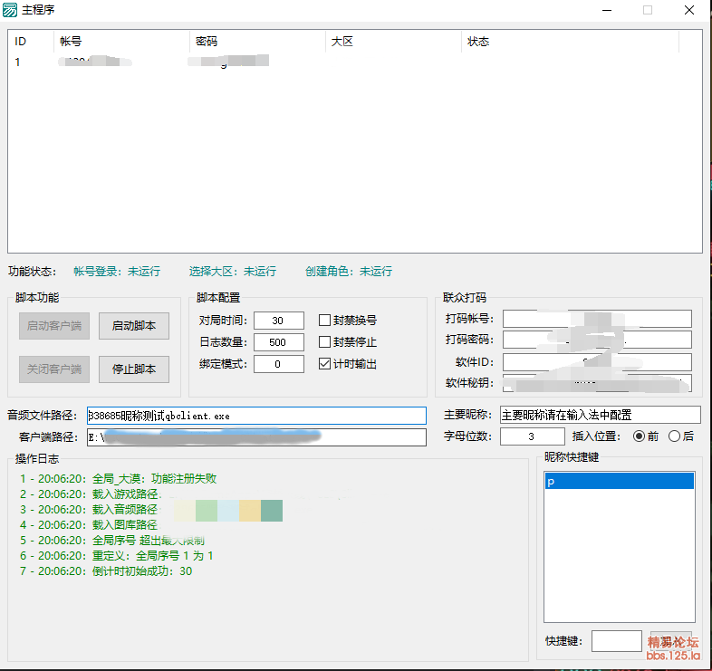
Task: Click the 字母位数 input field
Action: pyautogui.click(x=532, y=436)
